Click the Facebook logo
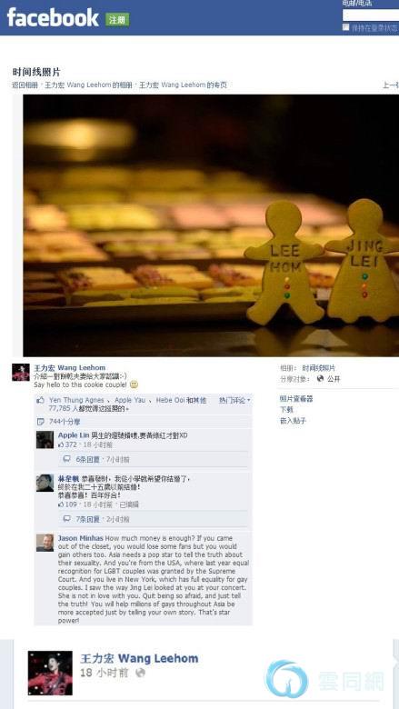The height and width of the screenshot is (709, 399). pos(53,17)
